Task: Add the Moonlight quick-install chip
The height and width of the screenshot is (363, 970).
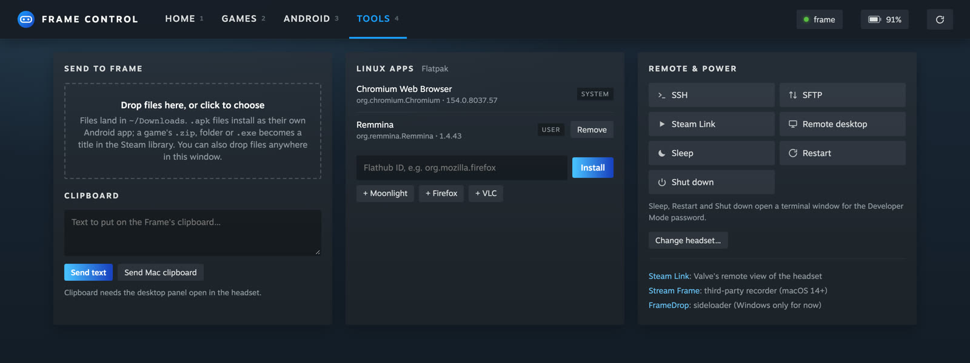Action: tap(385, 194)
